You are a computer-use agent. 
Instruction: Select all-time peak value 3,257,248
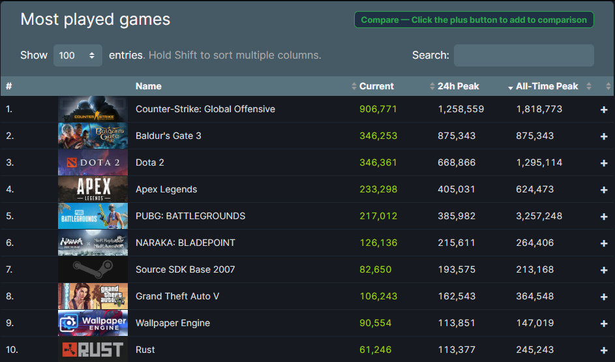tap(539, 216)
